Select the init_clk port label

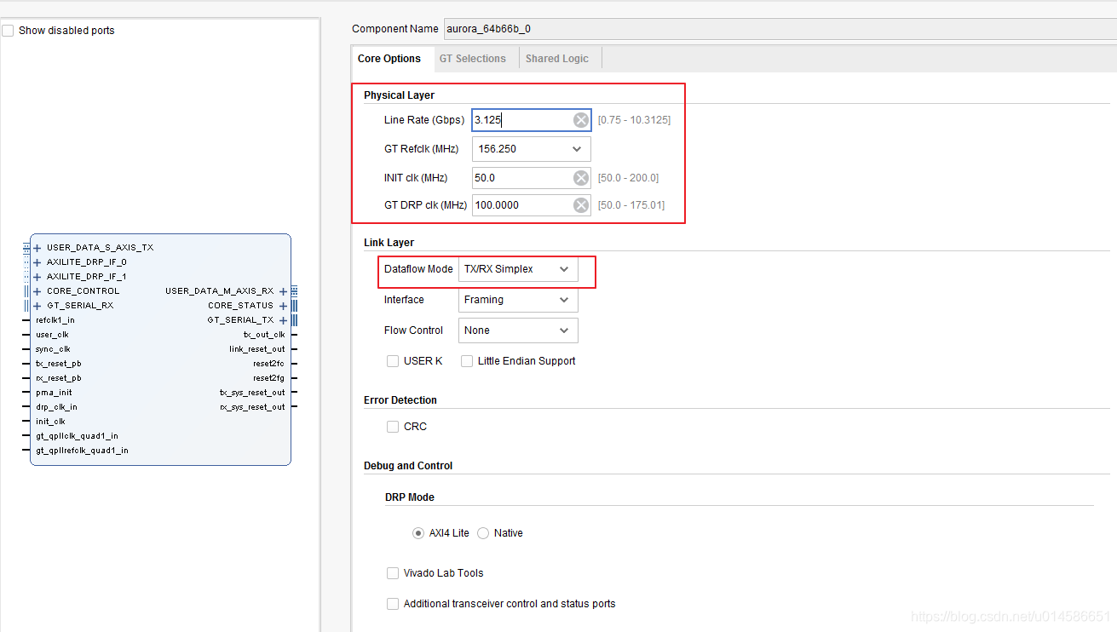pyautogui.click(x=50, y=422)
